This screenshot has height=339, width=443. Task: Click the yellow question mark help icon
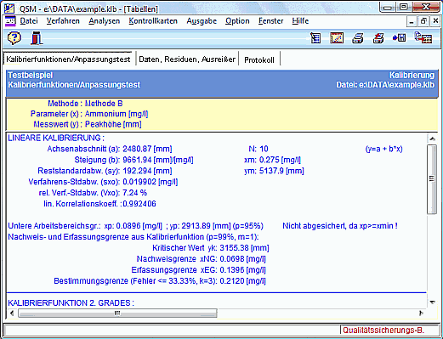pyautogui.click(x=14, y=37)
